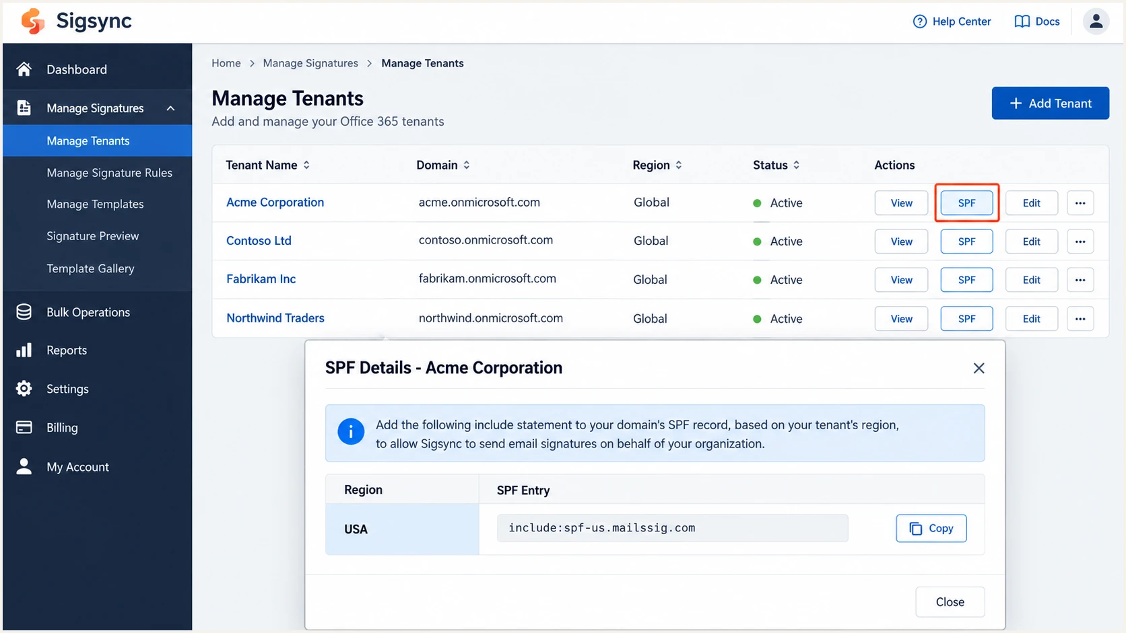Image resolution: width=1126 pixels, height=633 pixels.
Task: Click the My Account person icon
Action: (x=24, y=467)
